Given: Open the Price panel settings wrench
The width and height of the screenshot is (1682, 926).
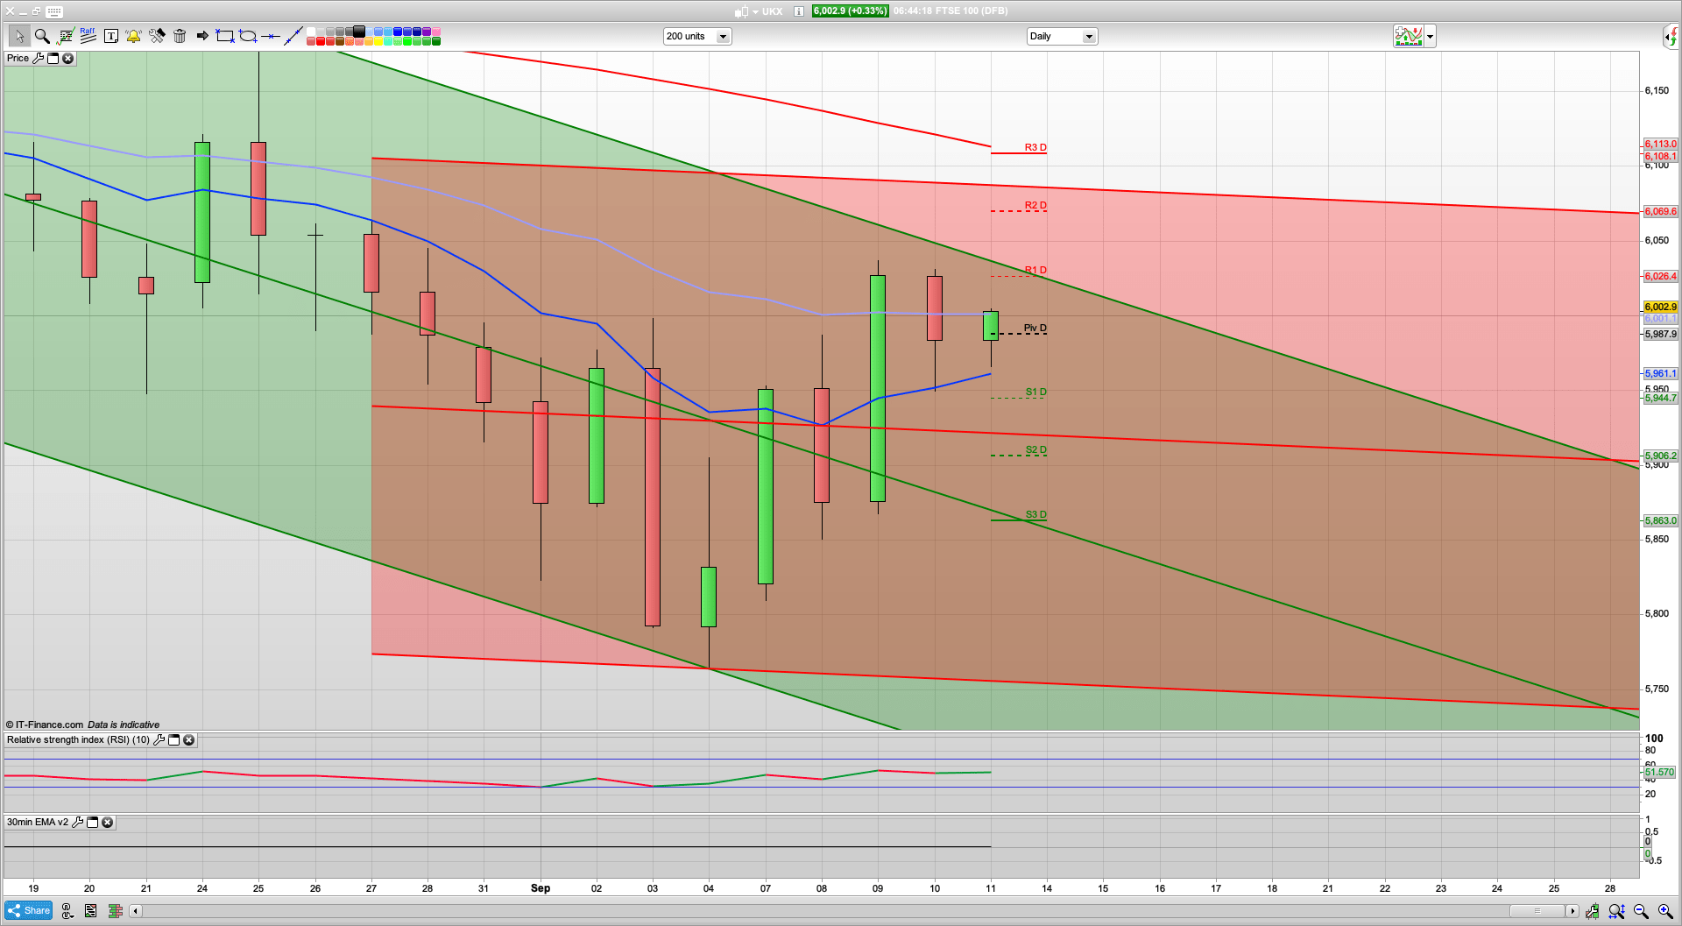Looking at the screenshot, I should [x=39, y=58].
